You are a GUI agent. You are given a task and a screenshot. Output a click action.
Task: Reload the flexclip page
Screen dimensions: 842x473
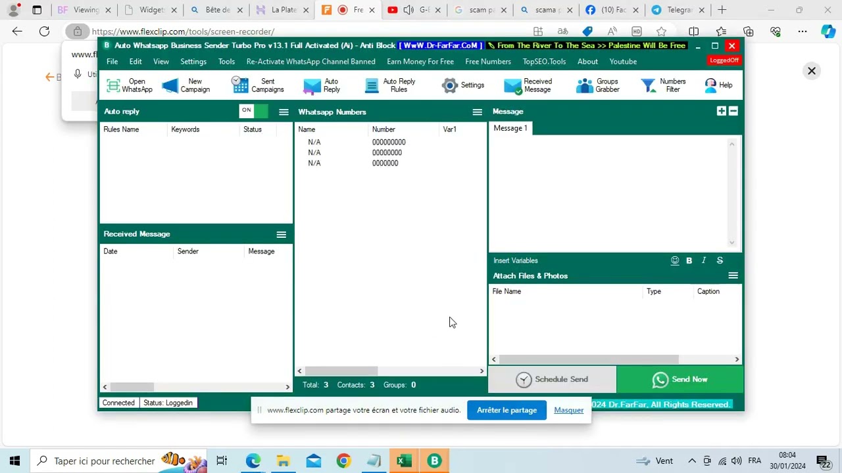44,32
